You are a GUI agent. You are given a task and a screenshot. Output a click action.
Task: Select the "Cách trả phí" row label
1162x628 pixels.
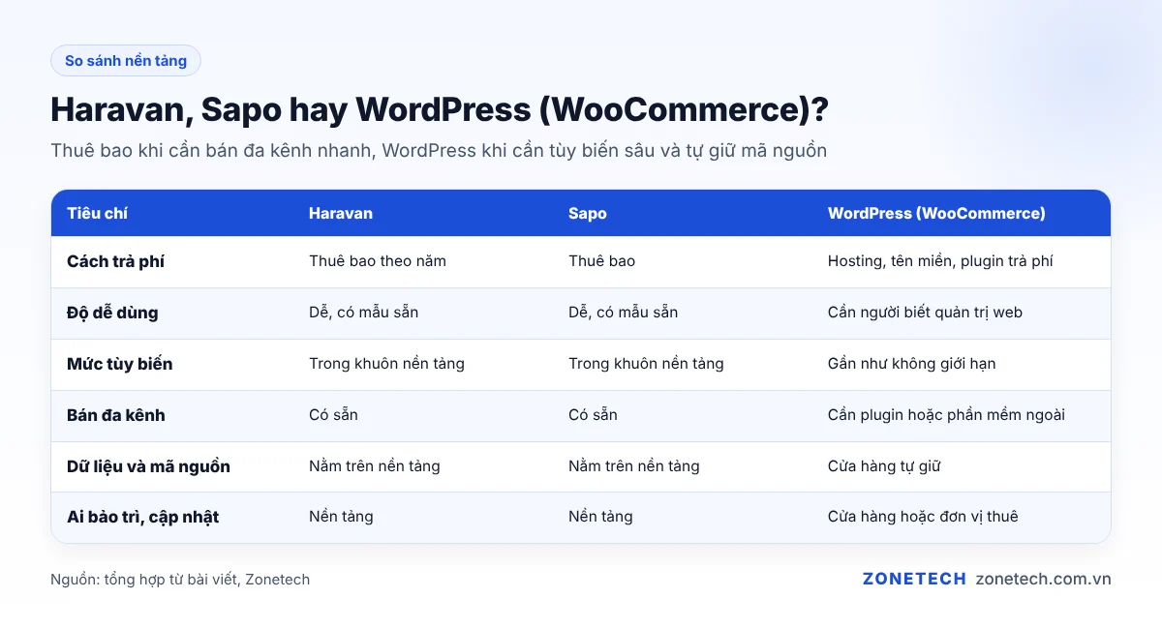[x=115, y=261]
